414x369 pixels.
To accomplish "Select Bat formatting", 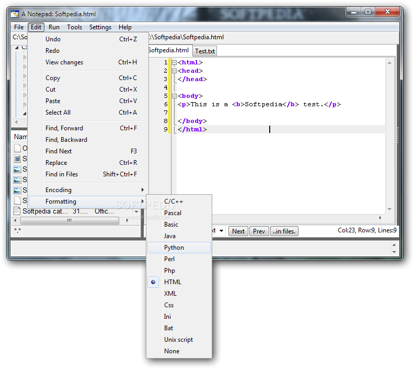I will tap(179, 328).
